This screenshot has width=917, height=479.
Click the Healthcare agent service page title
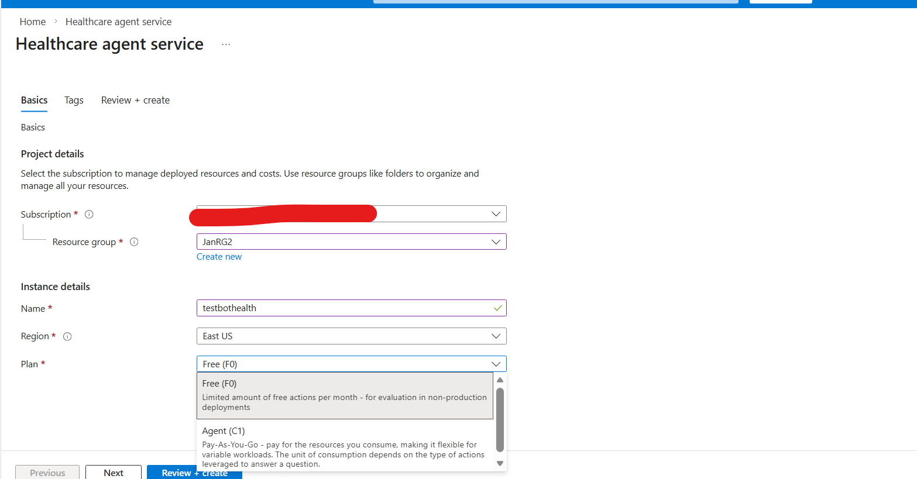tap(109, 44)
